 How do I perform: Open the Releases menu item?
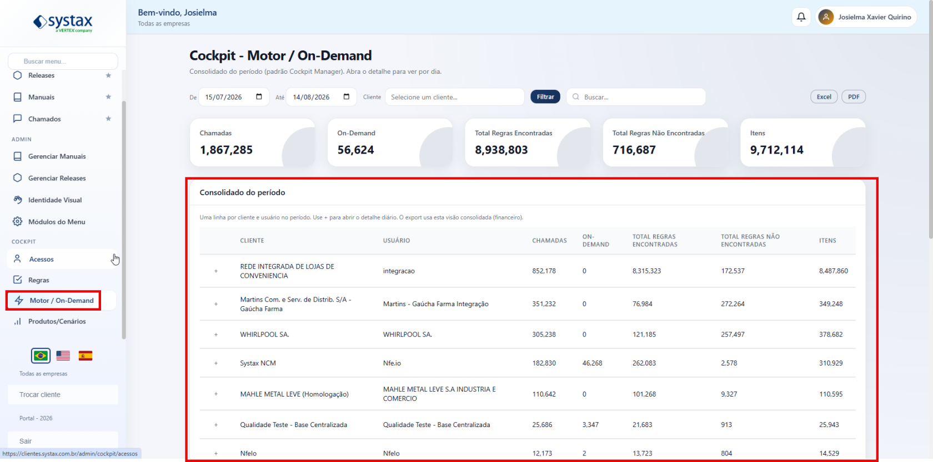[x=62, y=75]
